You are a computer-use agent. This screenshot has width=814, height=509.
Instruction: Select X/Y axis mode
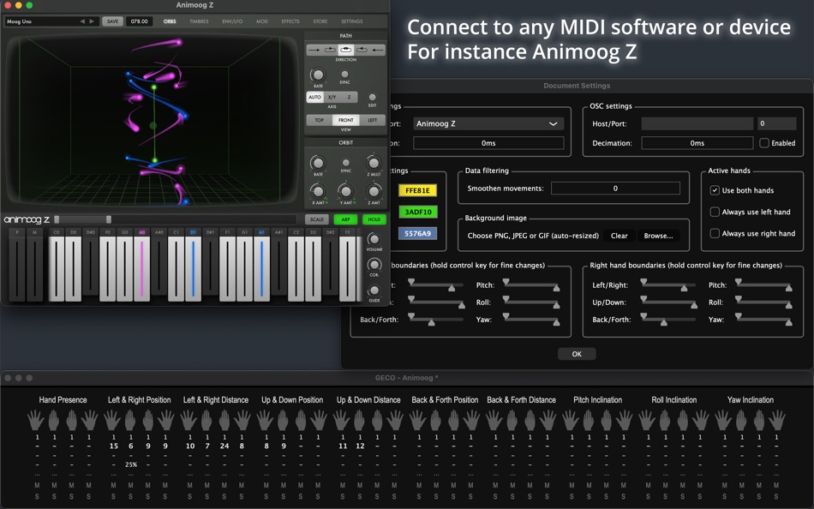[332, 97]
